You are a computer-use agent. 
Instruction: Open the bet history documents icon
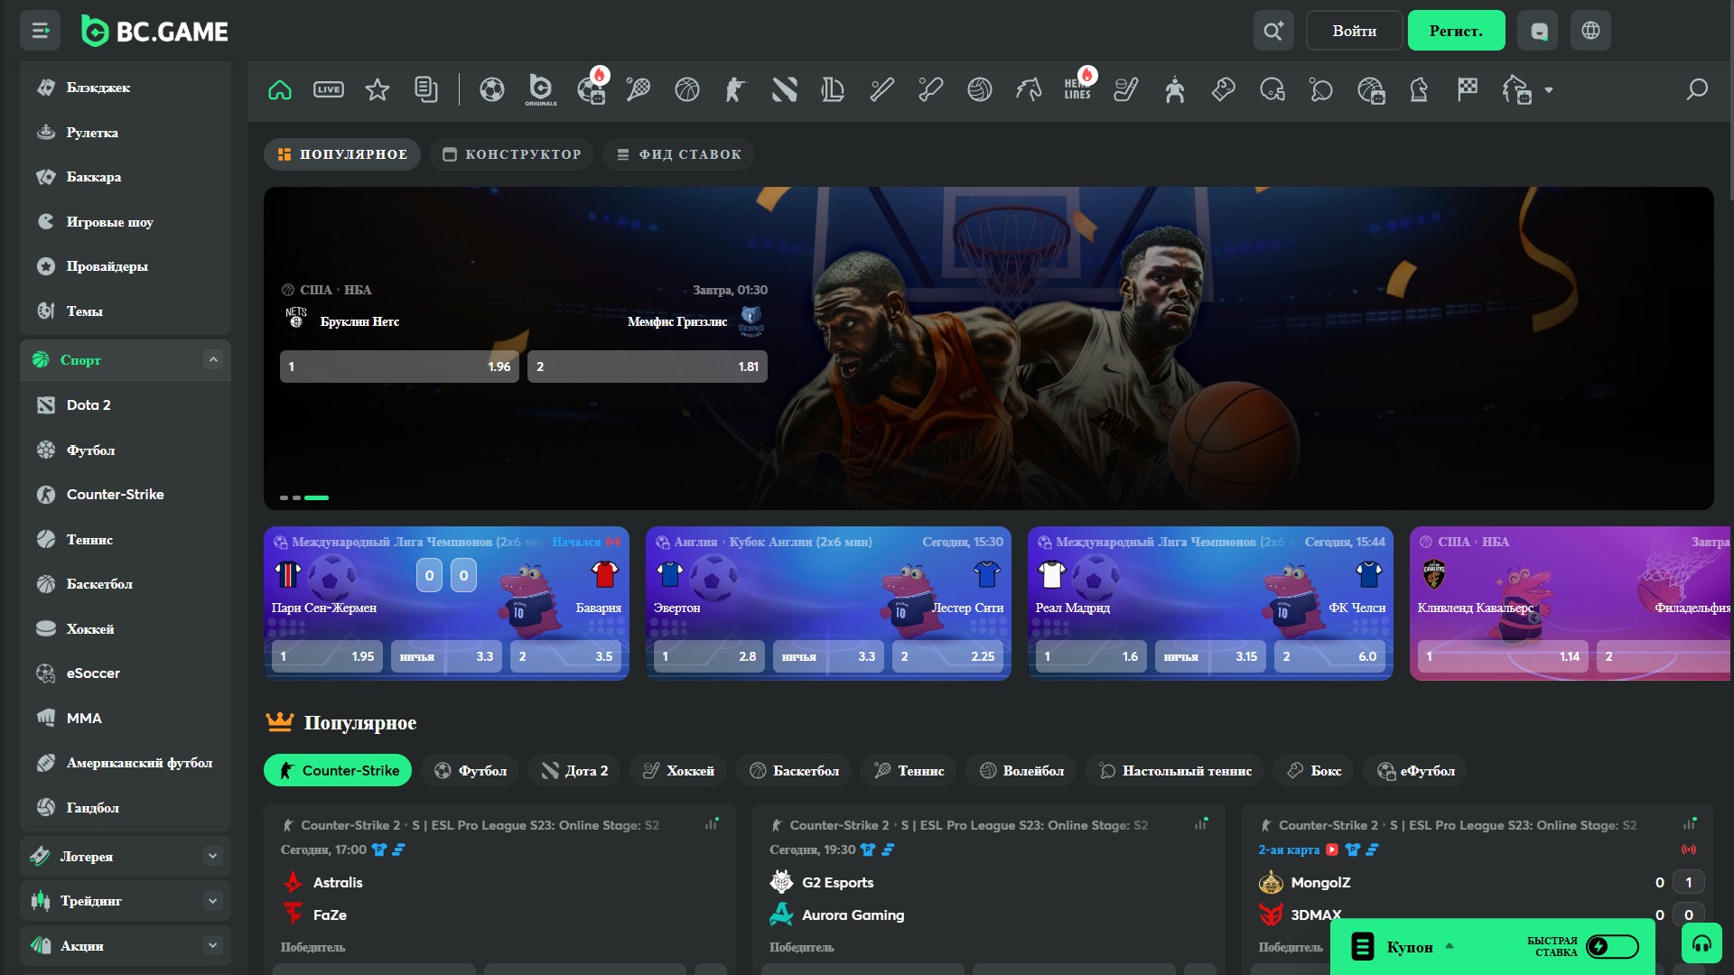(x=426, y=89)
